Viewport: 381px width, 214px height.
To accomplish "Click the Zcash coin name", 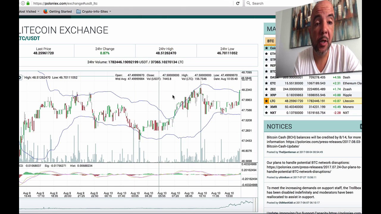I will click(347, 89).
